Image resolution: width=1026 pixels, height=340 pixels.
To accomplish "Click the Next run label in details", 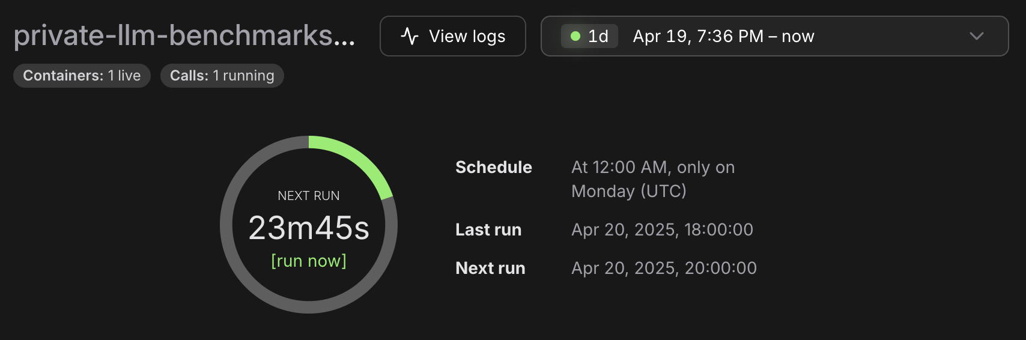I will tap(490, 268).
